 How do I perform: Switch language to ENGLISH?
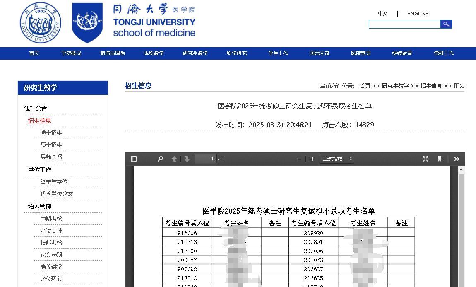(x=418, y=13)
